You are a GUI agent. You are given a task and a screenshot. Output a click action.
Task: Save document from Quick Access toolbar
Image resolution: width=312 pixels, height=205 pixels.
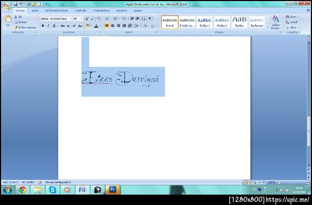16,4
